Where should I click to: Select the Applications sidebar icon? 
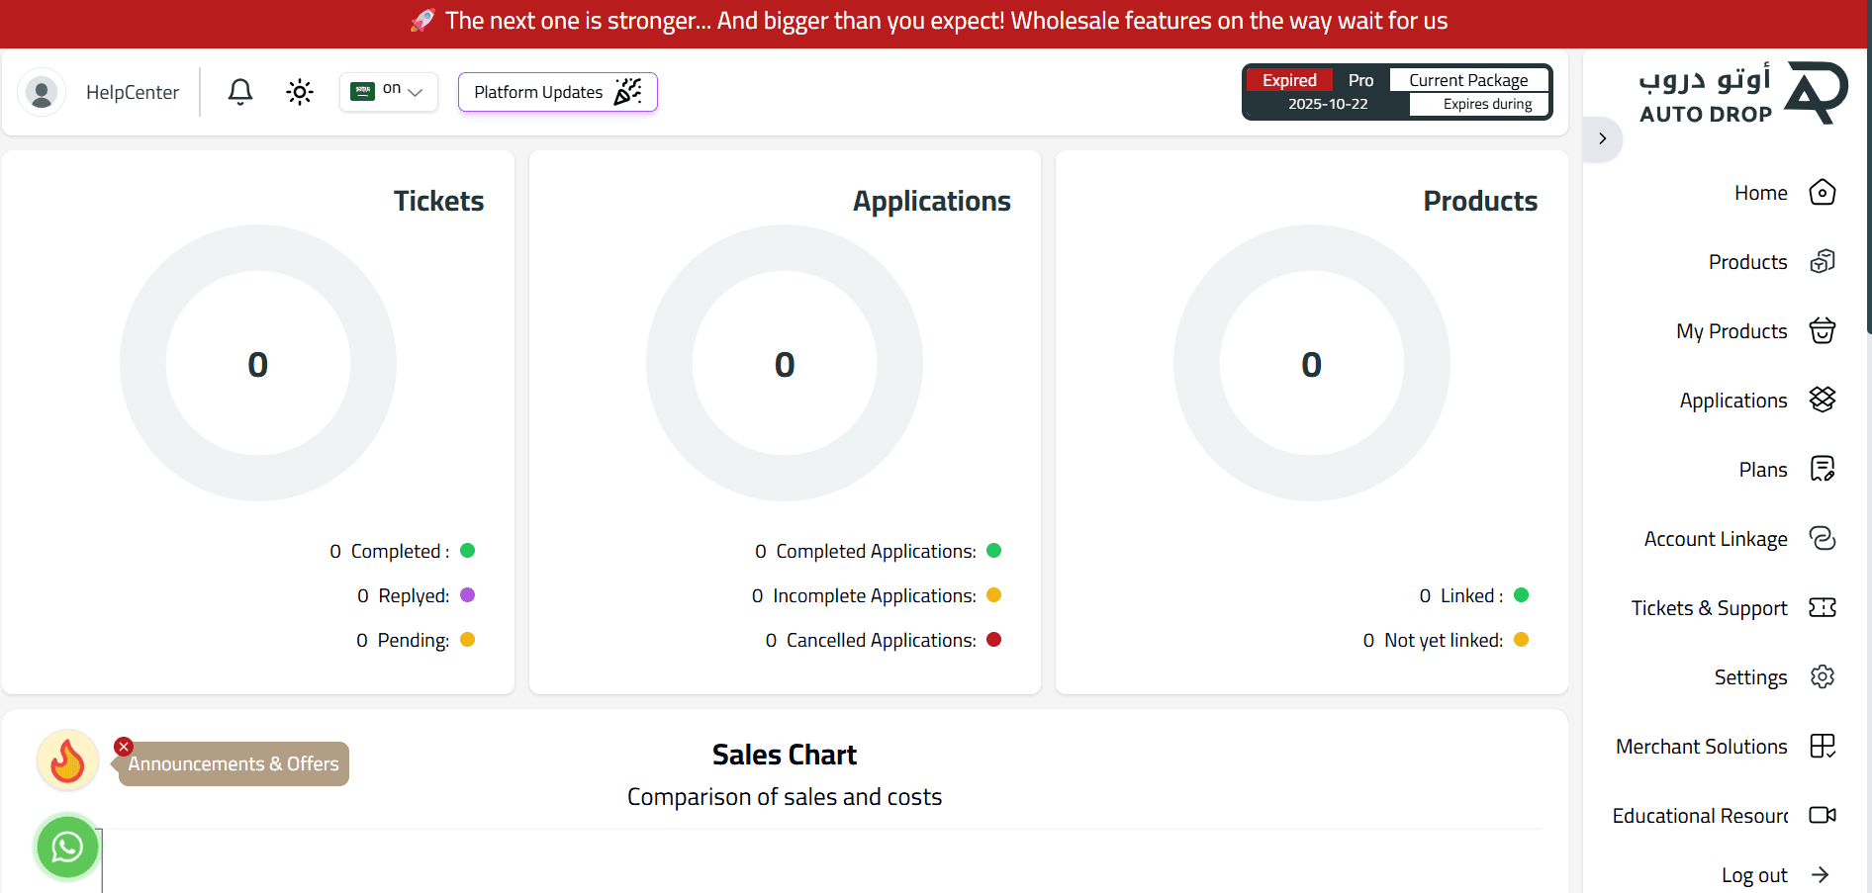[x=1822, y=400]
